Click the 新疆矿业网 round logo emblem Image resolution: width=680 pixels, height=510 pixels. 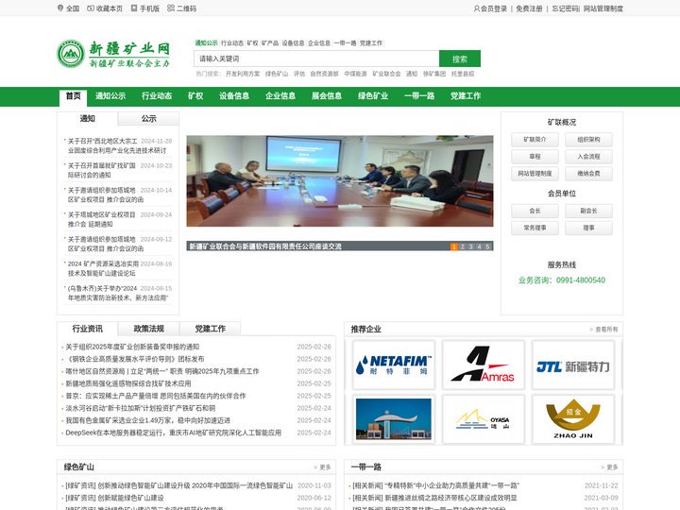(x=71, y=54)
